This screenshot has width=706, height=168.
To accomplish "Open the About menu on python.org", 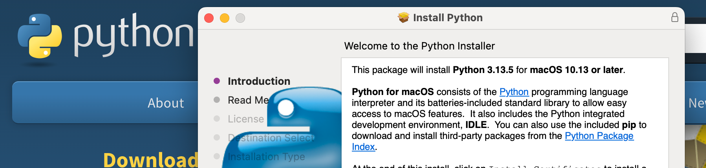I will [166, 103].
